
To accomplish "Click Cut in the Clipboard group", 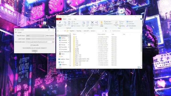I will (x=73, y=22).
